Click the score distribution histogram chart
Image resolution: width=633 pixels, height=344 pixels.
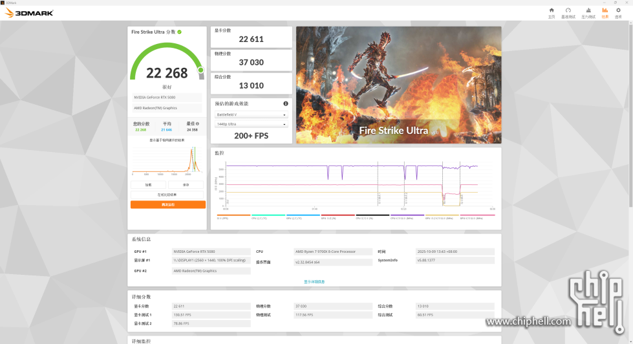167,160
